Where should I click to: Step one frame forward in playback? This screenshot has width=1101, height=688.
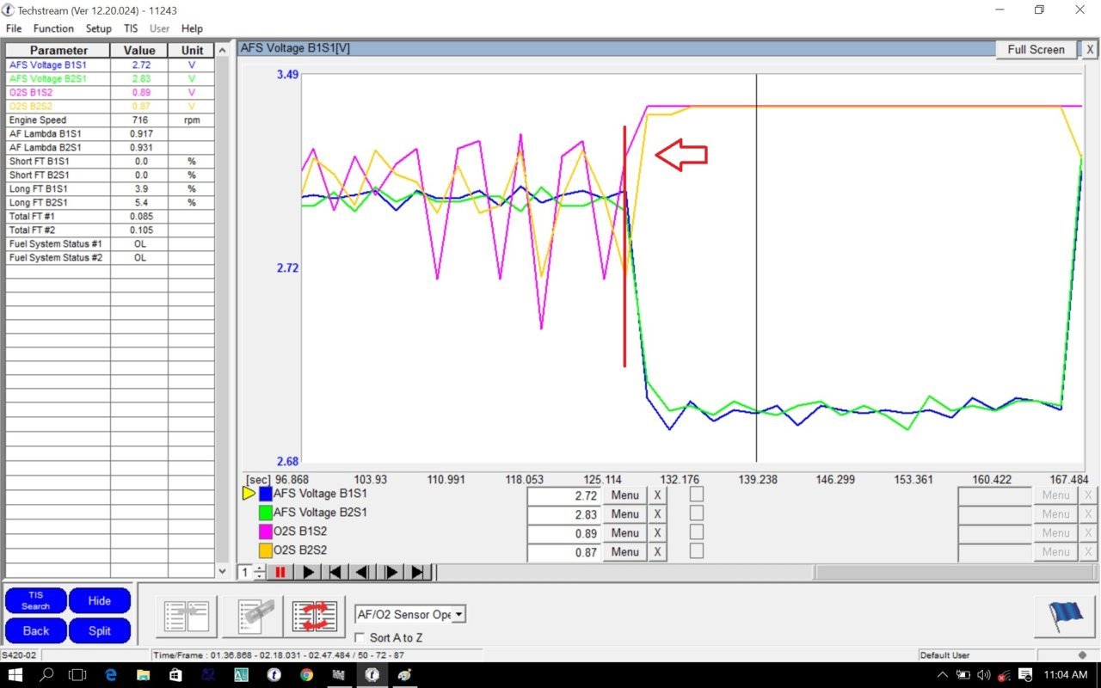point(391,572)
